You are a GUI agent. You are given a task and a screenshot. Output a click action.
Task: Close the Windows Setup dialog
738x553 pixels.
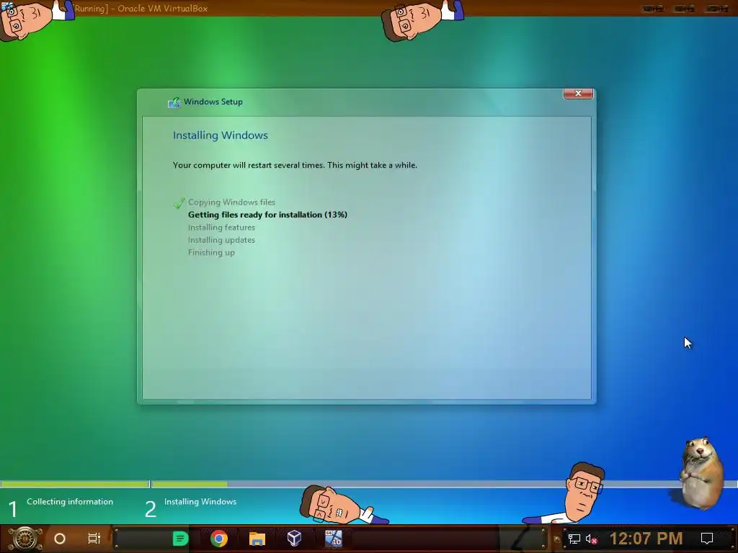point(579,93)
